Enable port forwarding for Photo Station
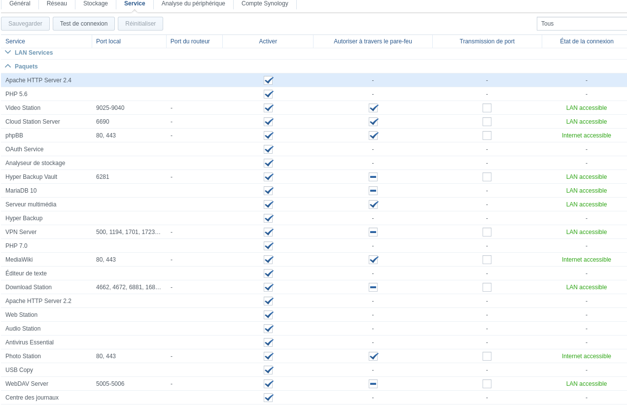 [487, 356]
